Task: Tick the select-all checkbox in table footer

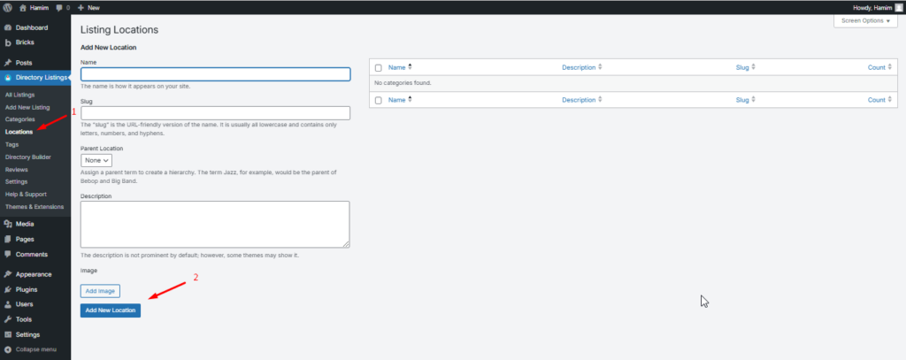Action: (x=379, y=100)
